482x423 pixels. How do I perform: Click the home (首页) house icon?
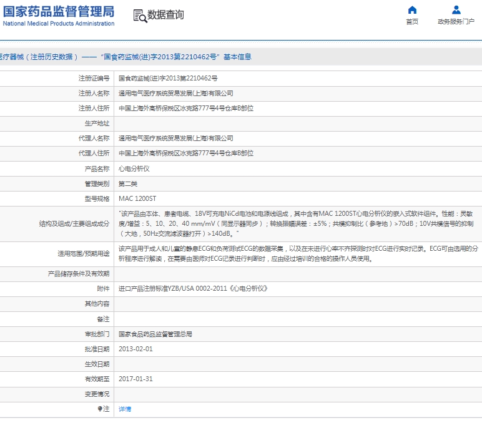tap(412, 10)
